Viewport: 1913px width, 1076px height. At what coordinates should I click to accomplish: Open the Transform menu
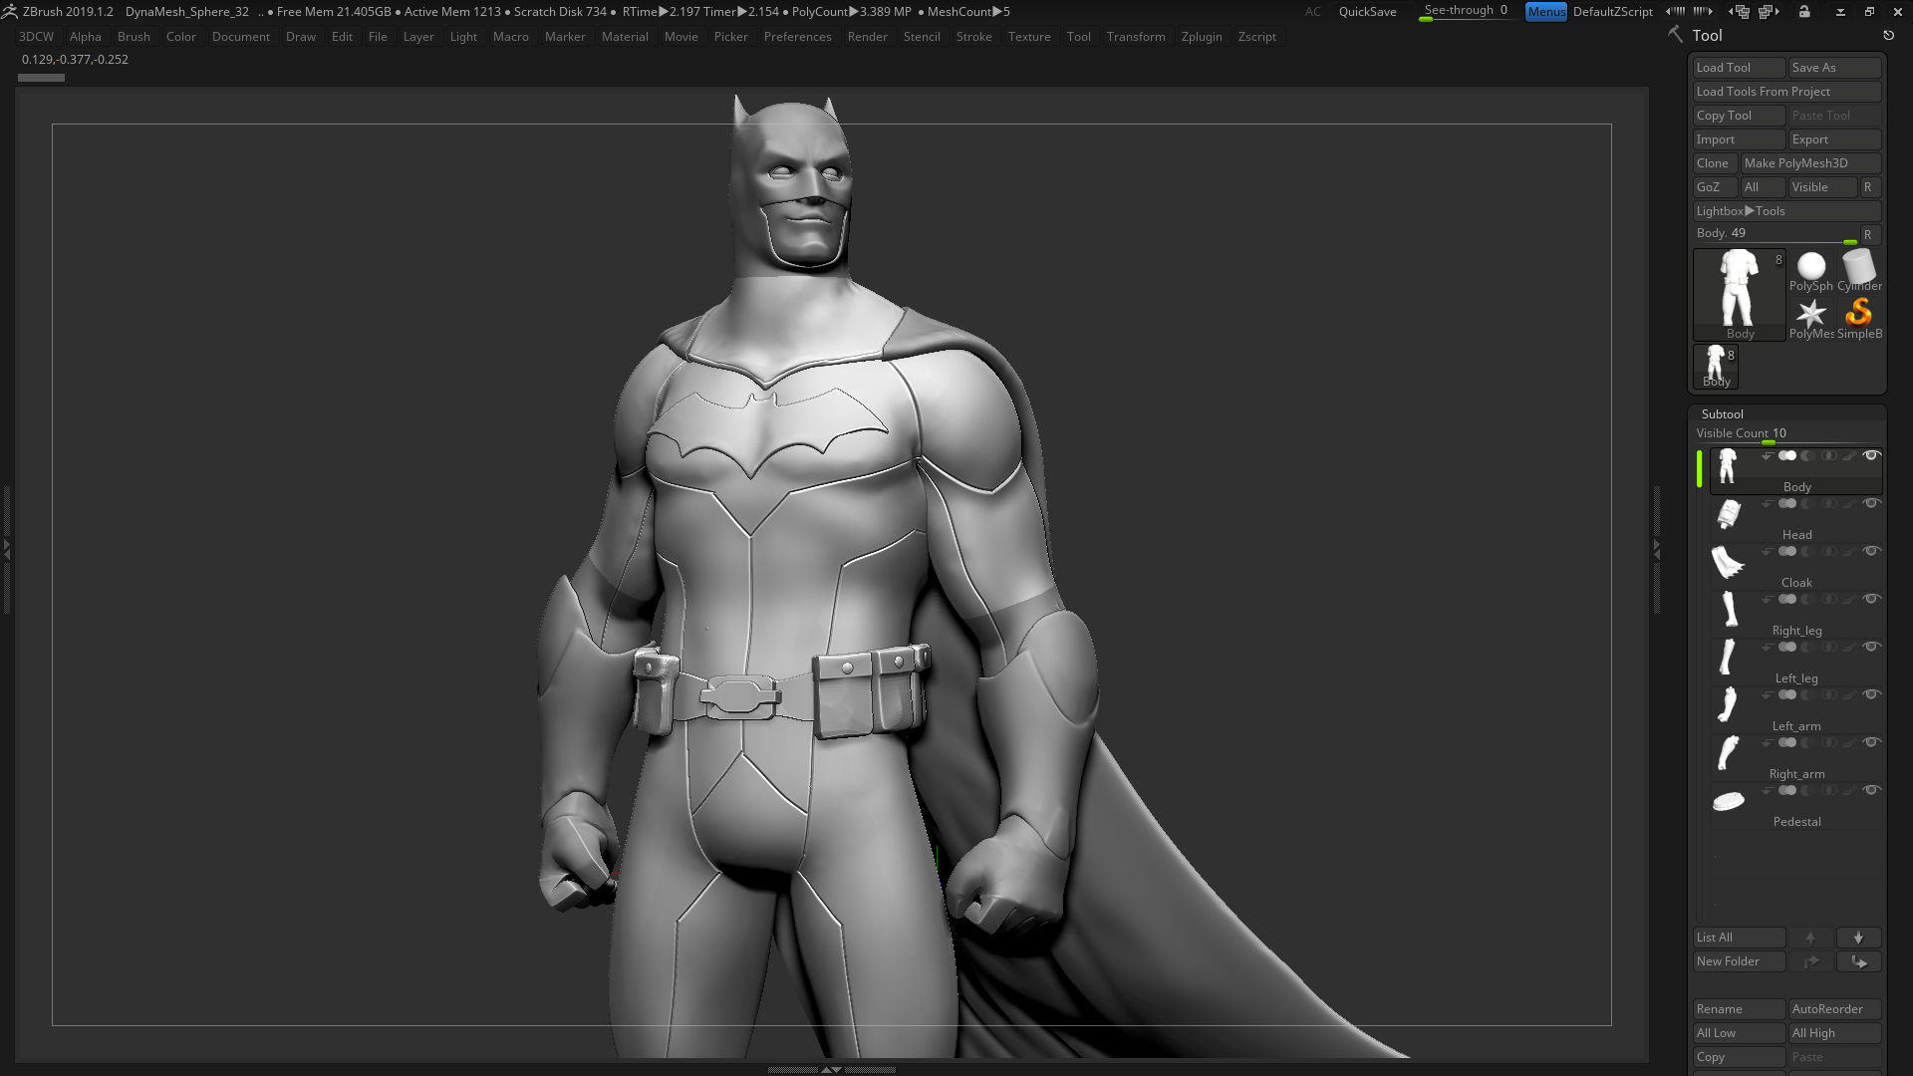(1136, 37)
